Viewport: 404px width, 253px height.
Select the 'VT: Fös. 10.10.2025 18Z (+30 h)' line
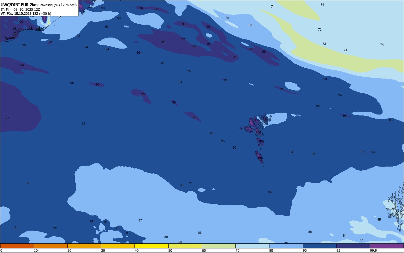pos(26,14)
